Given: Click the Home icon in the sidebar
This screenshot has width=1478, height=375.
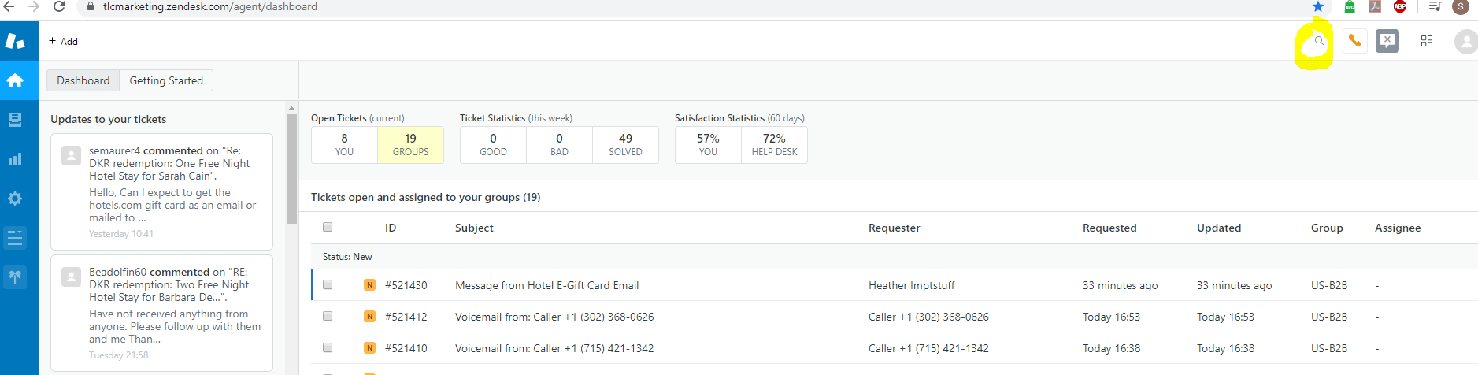Looking at the screenshot, I should click(x=15, y=80).
